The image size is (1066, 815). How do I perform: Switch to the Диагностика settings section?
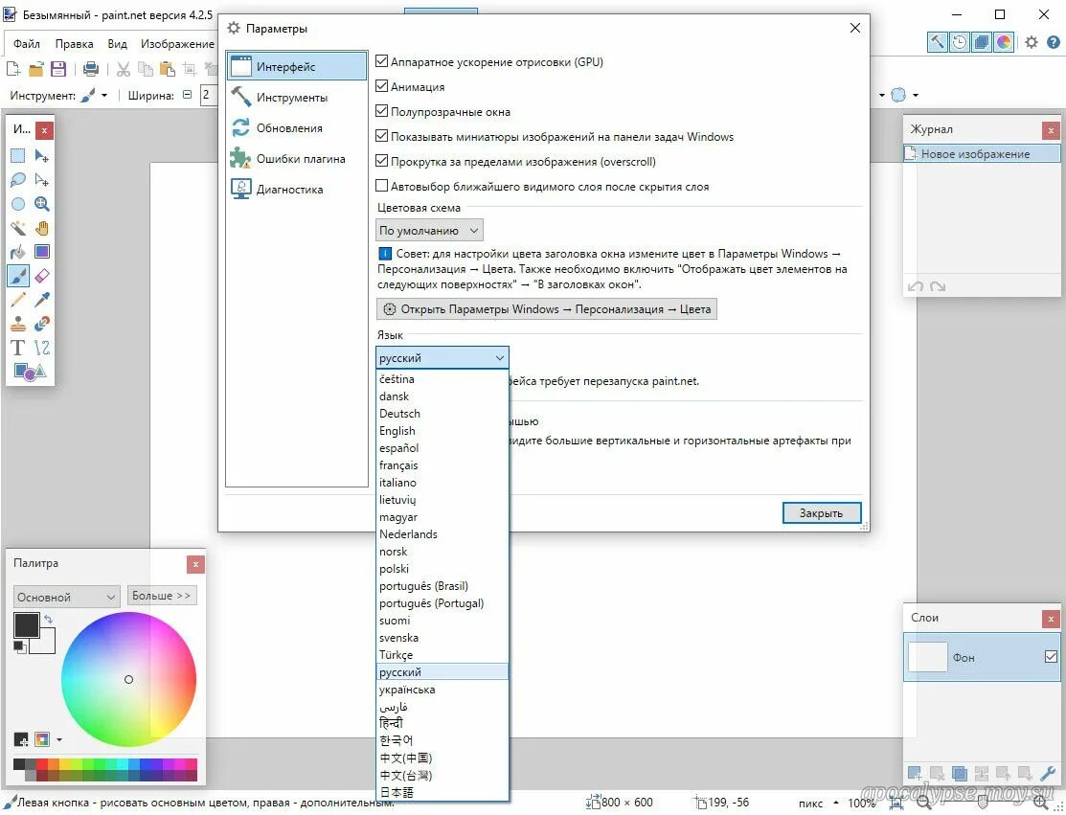(296, 189)
